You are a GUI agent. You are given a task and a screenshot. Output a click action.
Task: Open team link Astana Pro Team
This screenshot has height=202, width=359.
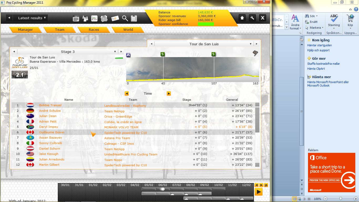(117, 138)
